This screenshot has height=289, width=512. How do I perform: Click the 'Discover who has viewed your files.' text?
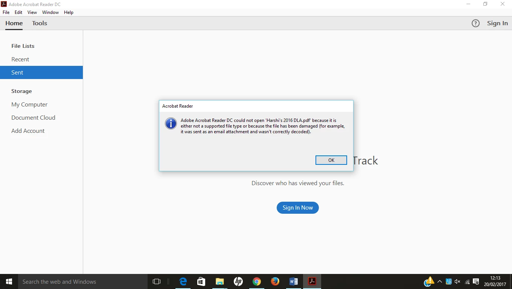[298, 183]
